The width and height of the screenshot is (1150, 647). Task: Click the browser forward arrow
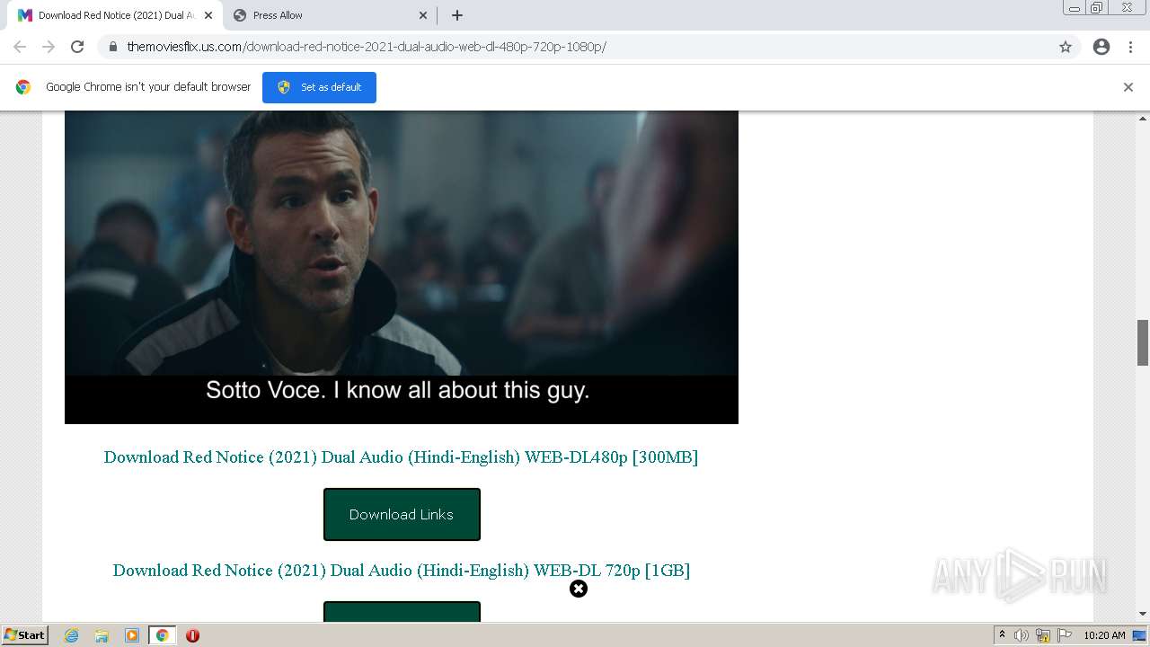tap(49, 47)
